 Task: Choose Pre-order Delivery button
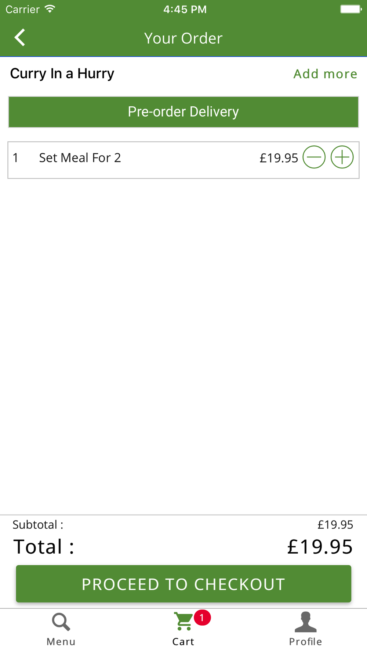coord(183,112)
